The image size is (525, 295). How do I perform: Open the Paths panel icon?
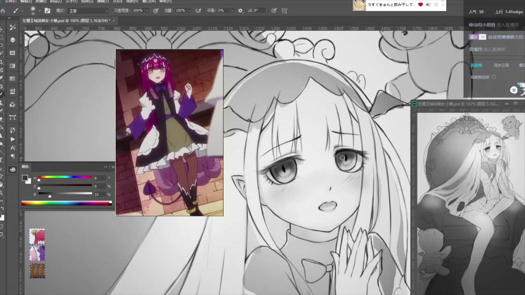13,117
